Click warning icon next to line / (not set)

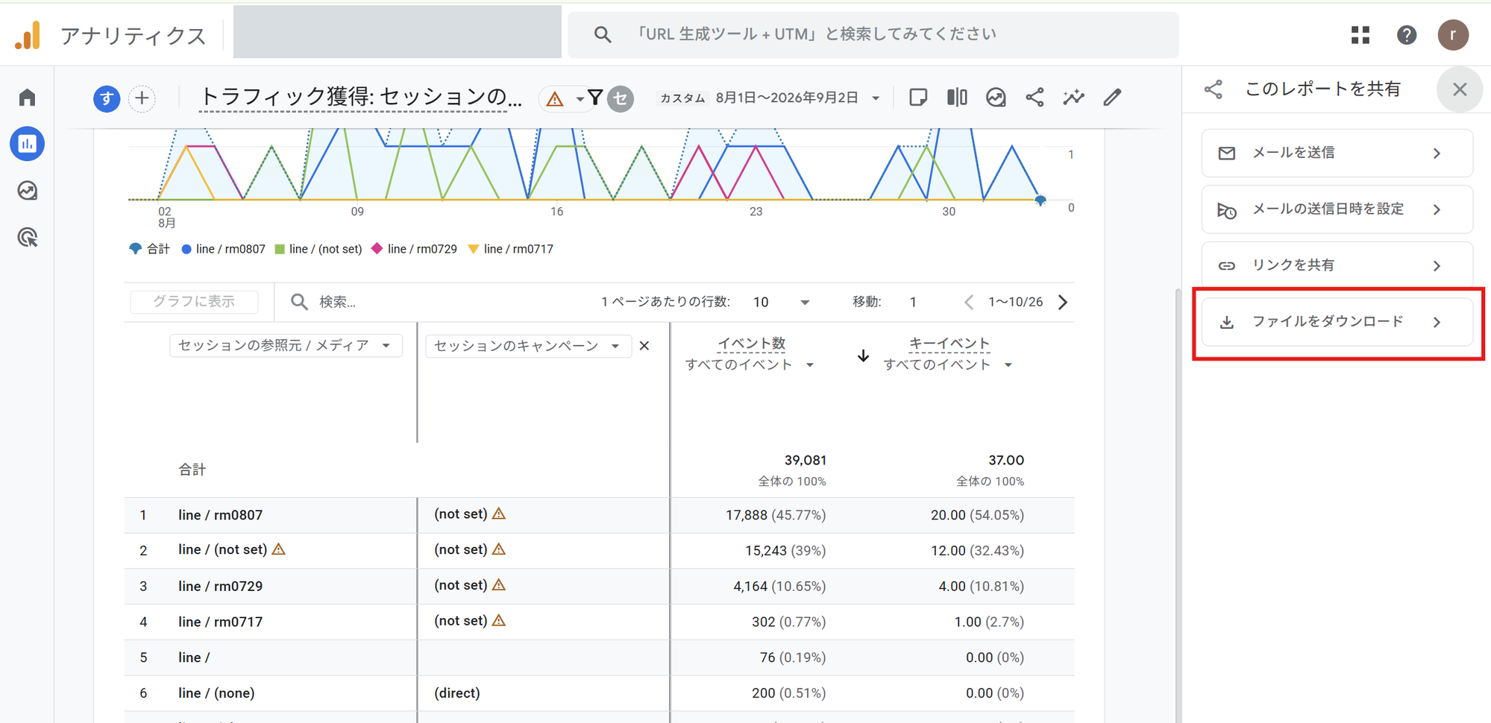pyautogui.click(x=279, y=549)
